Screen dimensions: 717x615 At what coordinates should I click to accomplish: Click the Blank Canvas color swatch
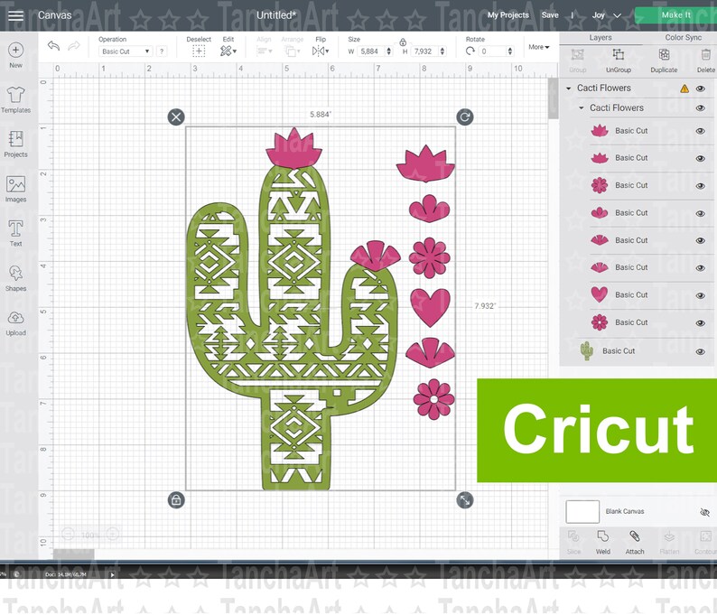point(582,512)
